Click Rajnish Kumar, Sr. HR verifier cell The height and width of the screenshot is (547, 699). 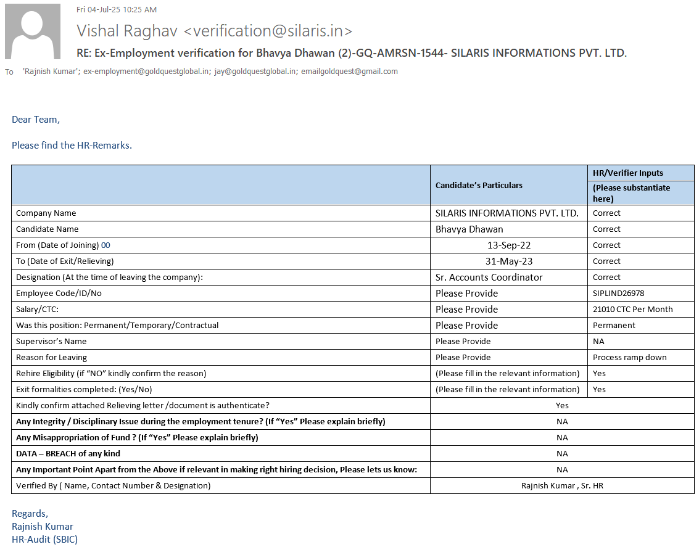point(562,486)
